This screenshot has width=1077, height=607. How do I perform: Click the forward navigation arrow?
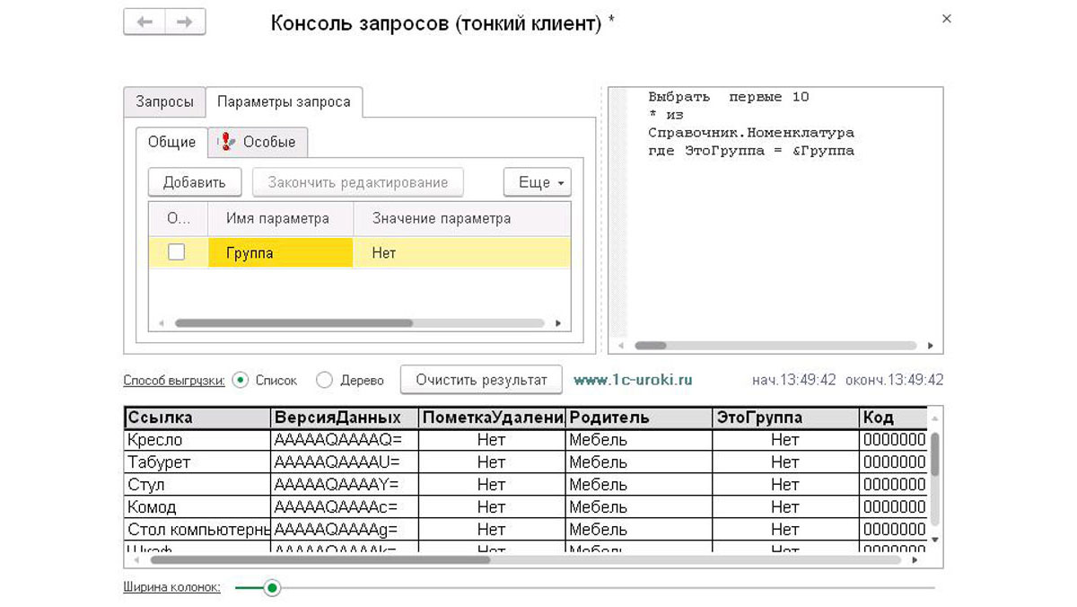point(186,20)
